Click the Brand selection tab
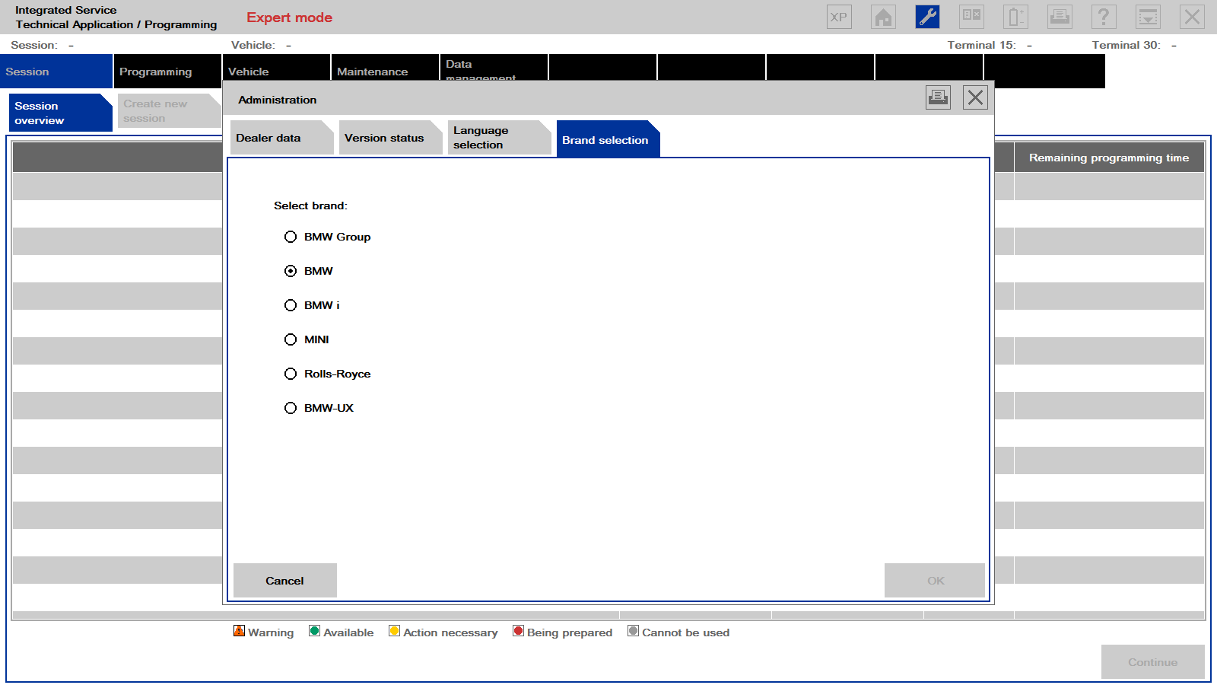 coord(608,139)
